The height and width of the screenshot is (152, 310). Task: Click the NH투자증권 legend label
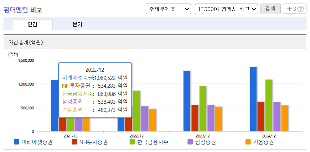tap(93, 142)
